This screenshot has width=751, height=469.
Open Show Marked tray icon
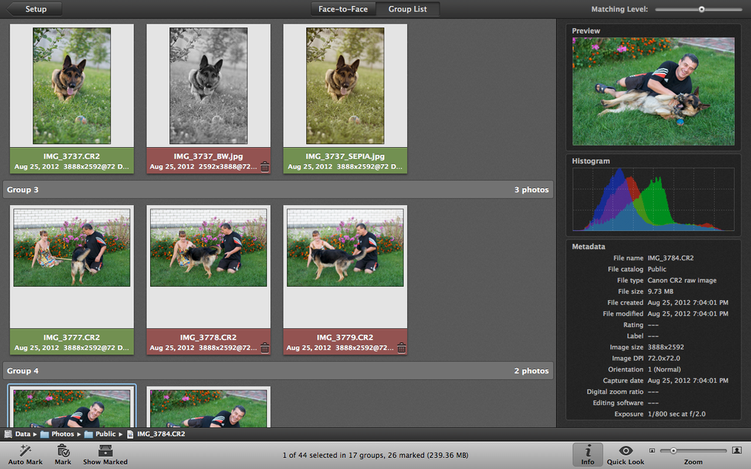coord(105,451)
